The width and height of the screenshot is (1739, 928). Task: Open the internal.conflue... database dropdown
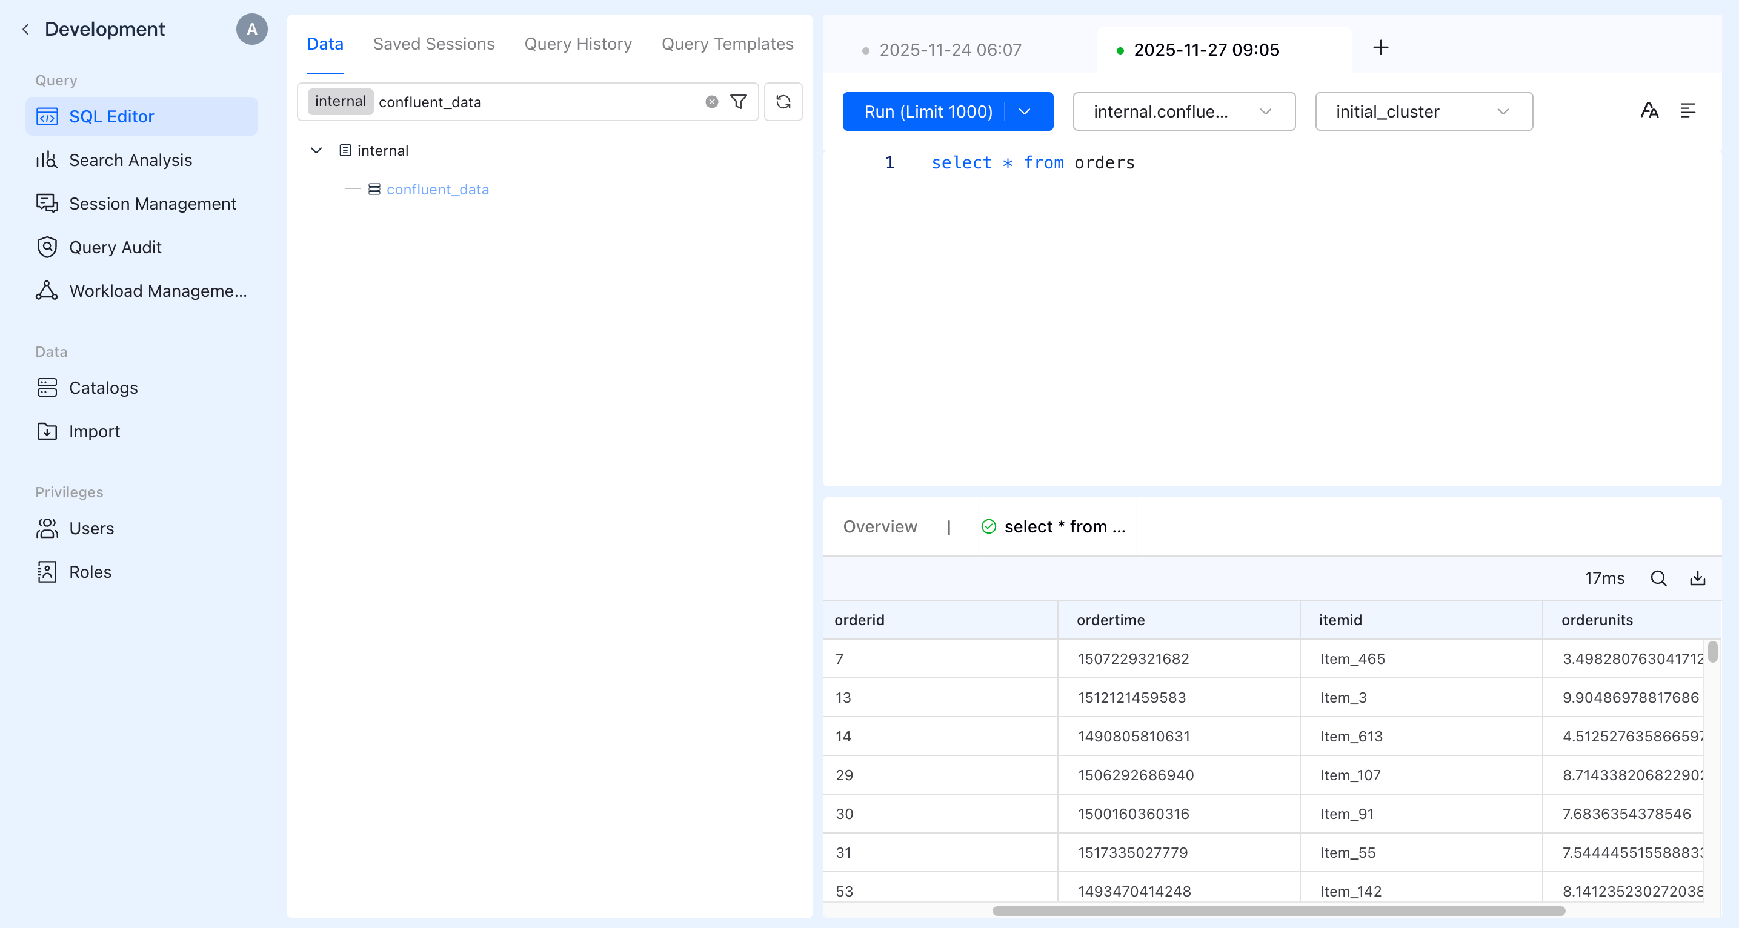[x=1183, y=111]
